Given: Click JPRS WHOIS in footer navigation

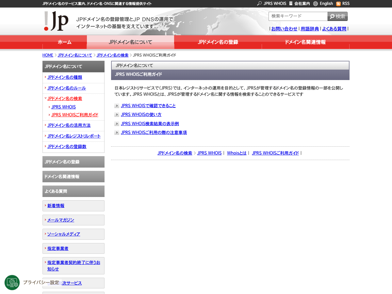Looking at the screenshot, I should click(x=209, y=153).
